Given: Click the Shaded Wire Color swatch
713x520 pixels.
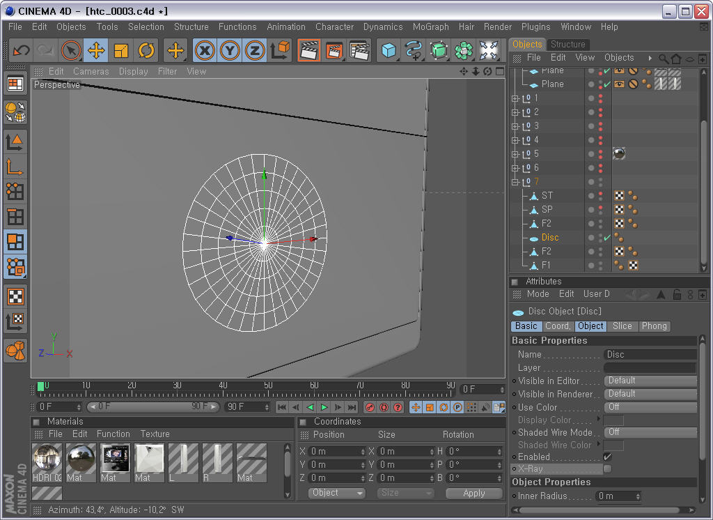Looking at the screenshot, I should click(x=613, y=445).
